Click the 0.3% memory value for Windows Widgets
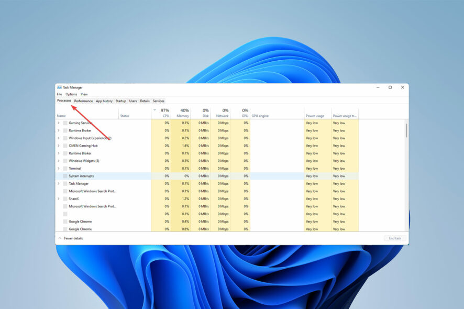The width and height of the screenshot is (464, 309). tap(185, 161)
